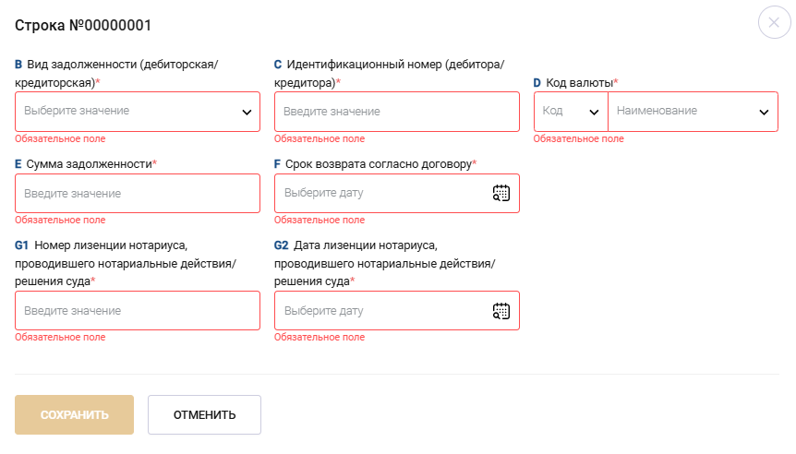The height and width of the screenshot is (454, 796).
Task: Click the Строка №00000001 heading
Action: point(83,25)
